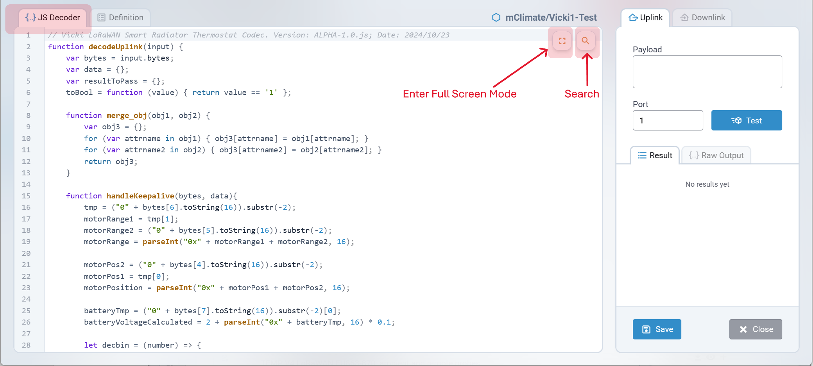Place cursor on decodeUplink function name
Screen dimensions: 813x366
coord(115,46)
